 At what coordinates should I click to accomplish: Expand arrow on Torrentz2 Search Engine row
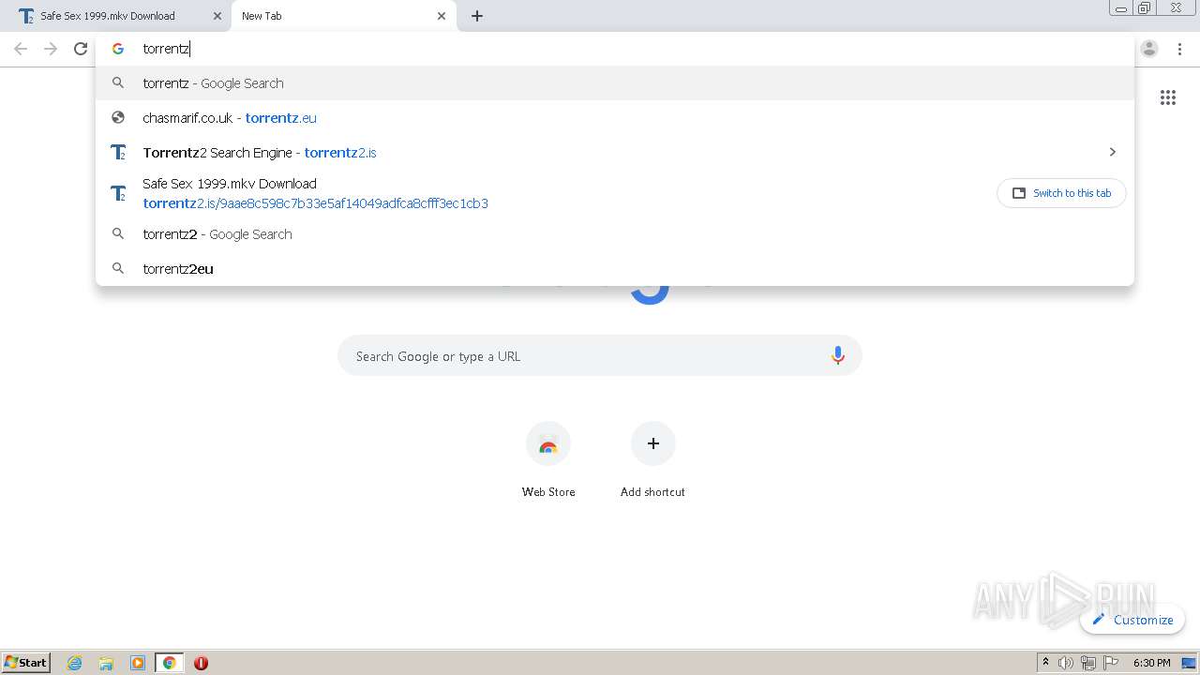[1113, 152]
